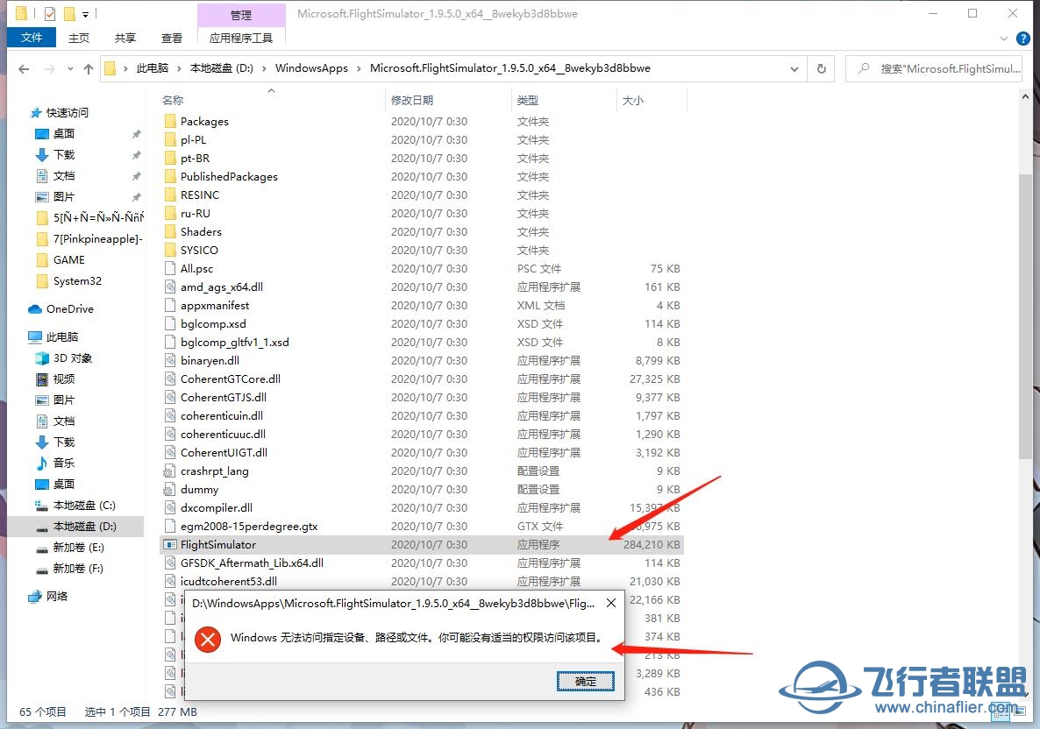Select the crashrpt_lang config file icon
This screenshot has height=729, width=1040.
(170, 471)
